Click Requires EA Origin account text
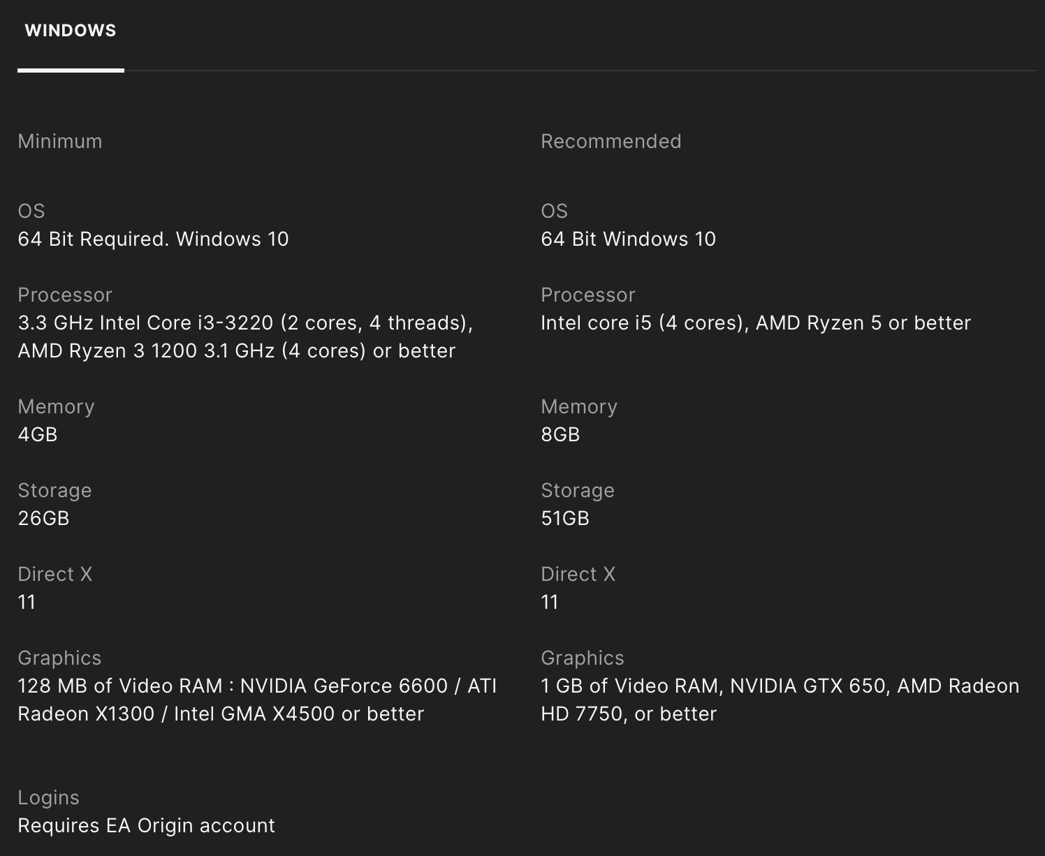The image size is (1045, 856). pos(146,825)
